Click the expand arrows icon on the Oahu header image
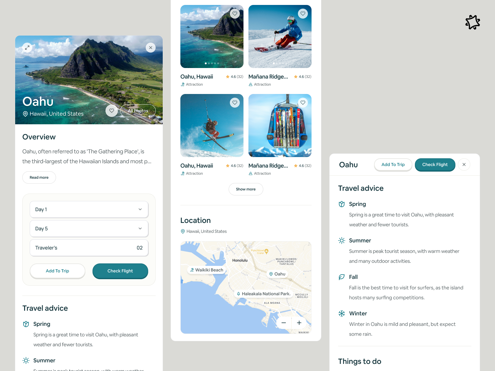Image resolution: width=495 pixels, height=371 pixels. tap(27, 48)
